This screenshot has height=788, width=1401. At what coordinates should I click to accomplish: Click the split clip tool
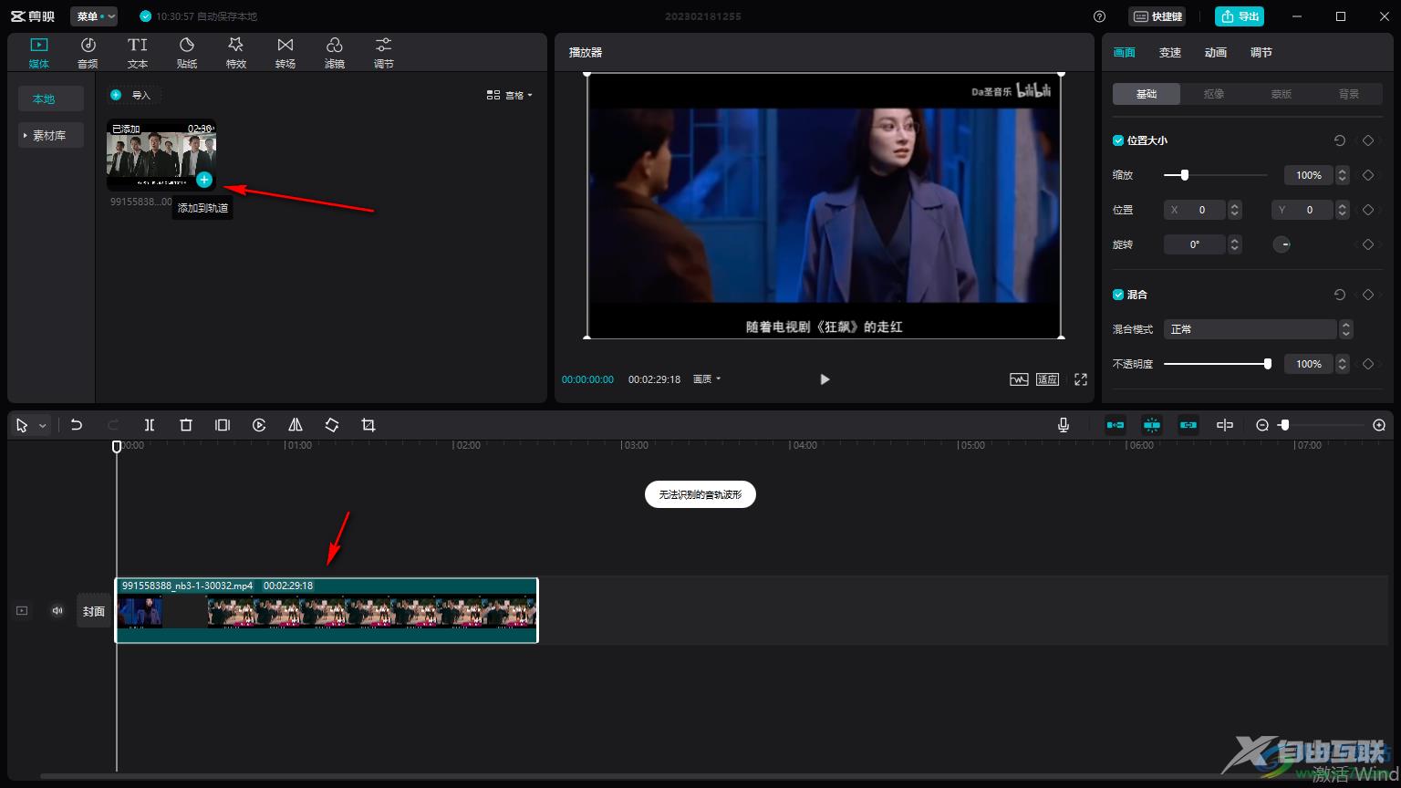click(x=150, y=425)
